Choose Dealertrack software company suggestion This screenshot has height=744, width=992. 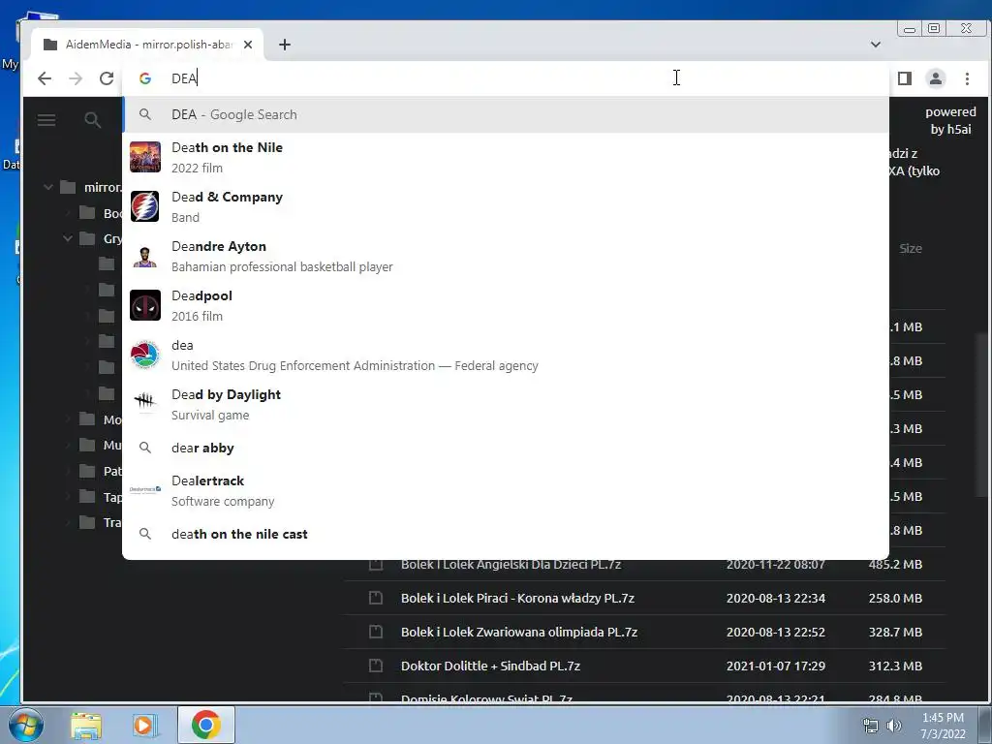point(506,489)
